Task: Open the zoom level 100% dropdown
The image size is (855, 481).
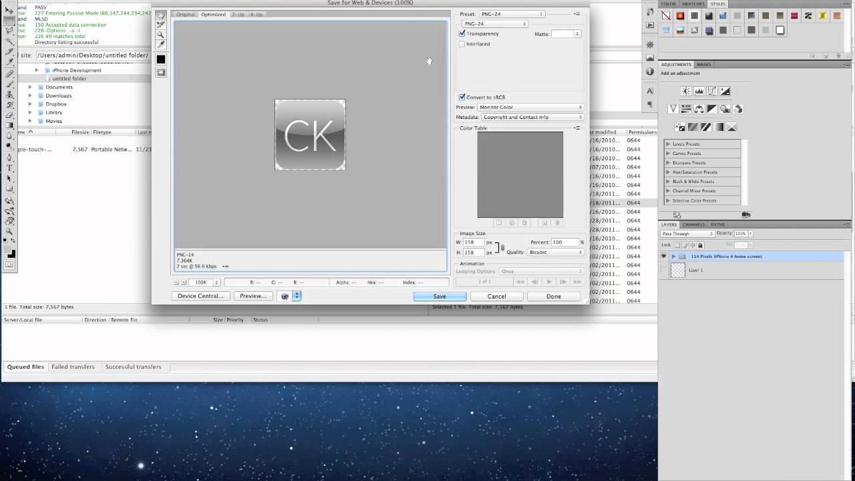Action: 206,283
